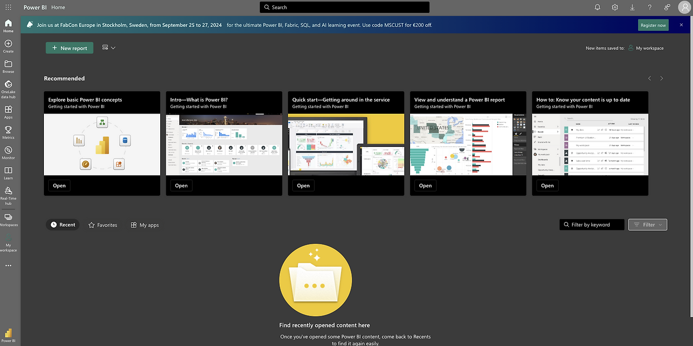Open Workspaces in the sidebar

coord(8,219)
